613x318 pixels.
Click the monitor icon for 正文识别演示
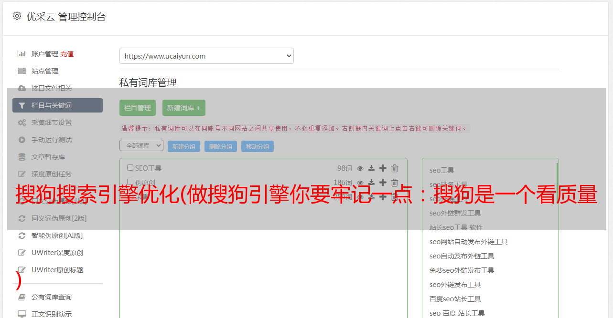point(22,314)
